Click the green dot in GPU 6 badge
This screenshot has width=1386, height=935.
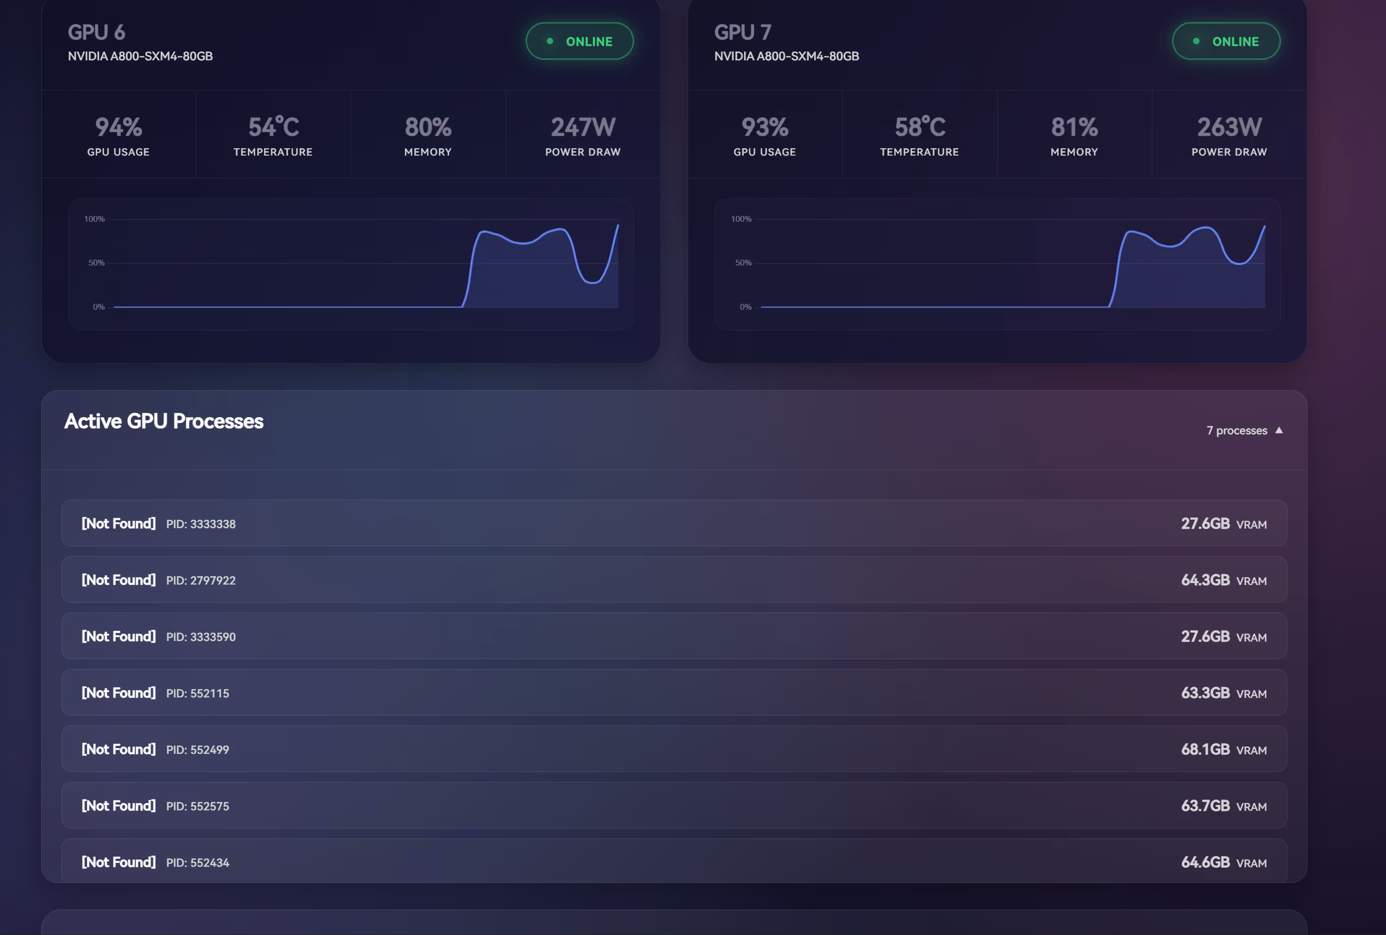(x=550, y=41)
